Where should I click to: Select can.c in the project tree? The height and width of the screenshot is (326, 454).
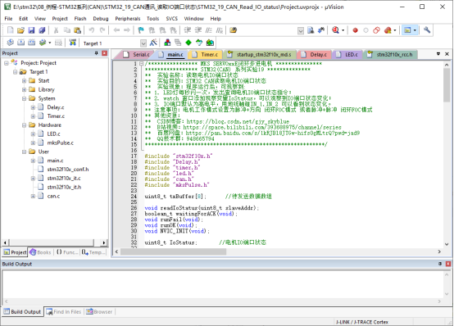click(53, 196)
